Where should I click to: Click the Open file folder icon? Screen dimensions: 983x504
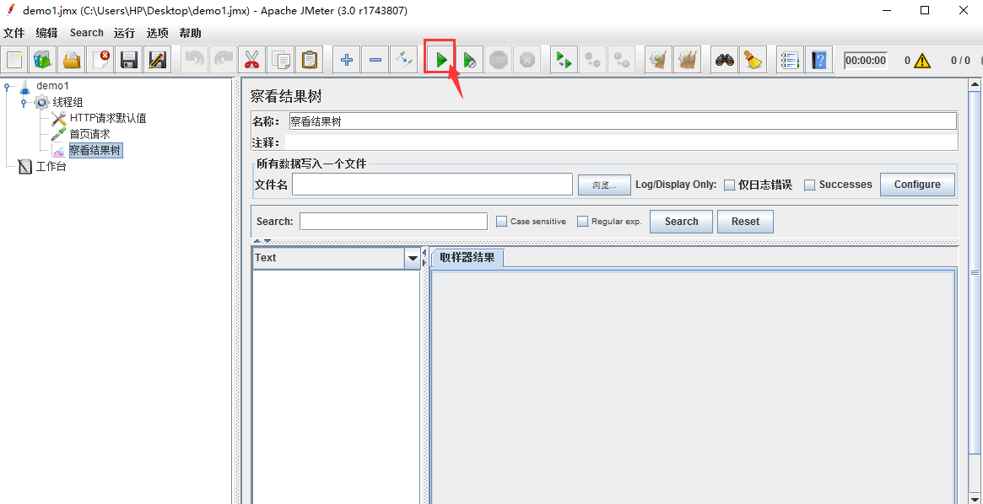[x=72, y=60]
